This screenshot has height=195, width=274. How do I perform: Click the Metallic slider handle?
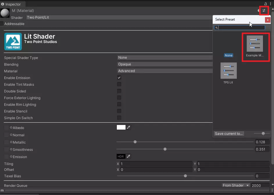tap(135, 142)
